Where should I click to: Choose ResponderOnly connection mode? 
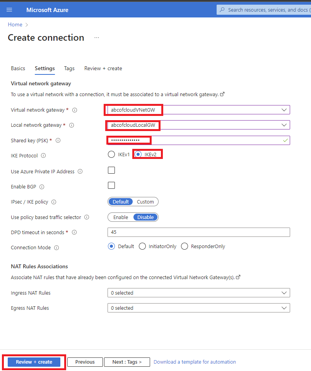tap(185, 247)
